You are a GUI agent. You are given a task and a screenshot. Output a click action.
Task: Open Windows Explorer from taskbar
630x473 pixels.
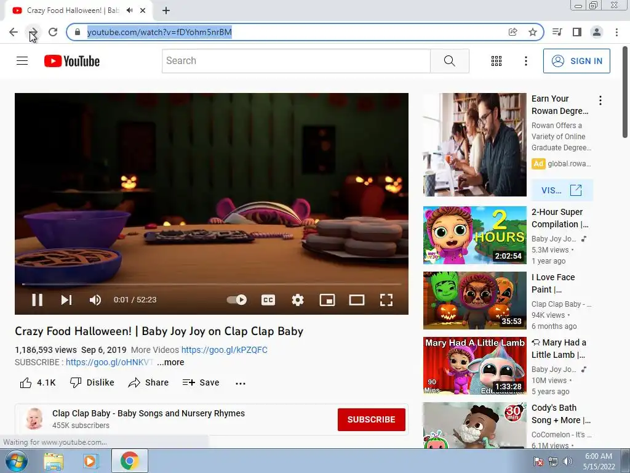pyautogui.click(x=54, y=461)
